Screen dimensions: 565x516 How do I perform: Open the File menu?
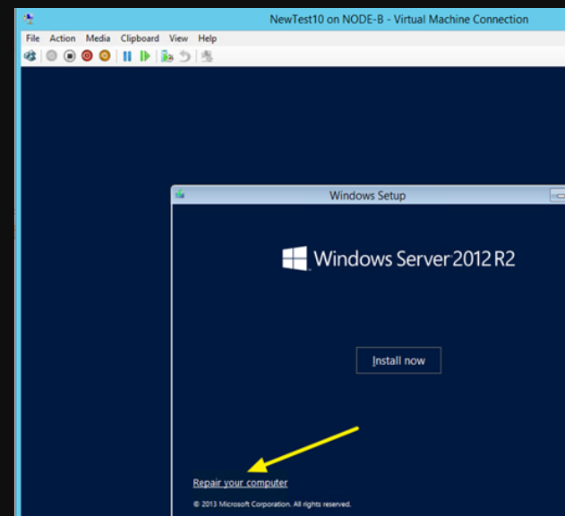click(x=33, y=38)
